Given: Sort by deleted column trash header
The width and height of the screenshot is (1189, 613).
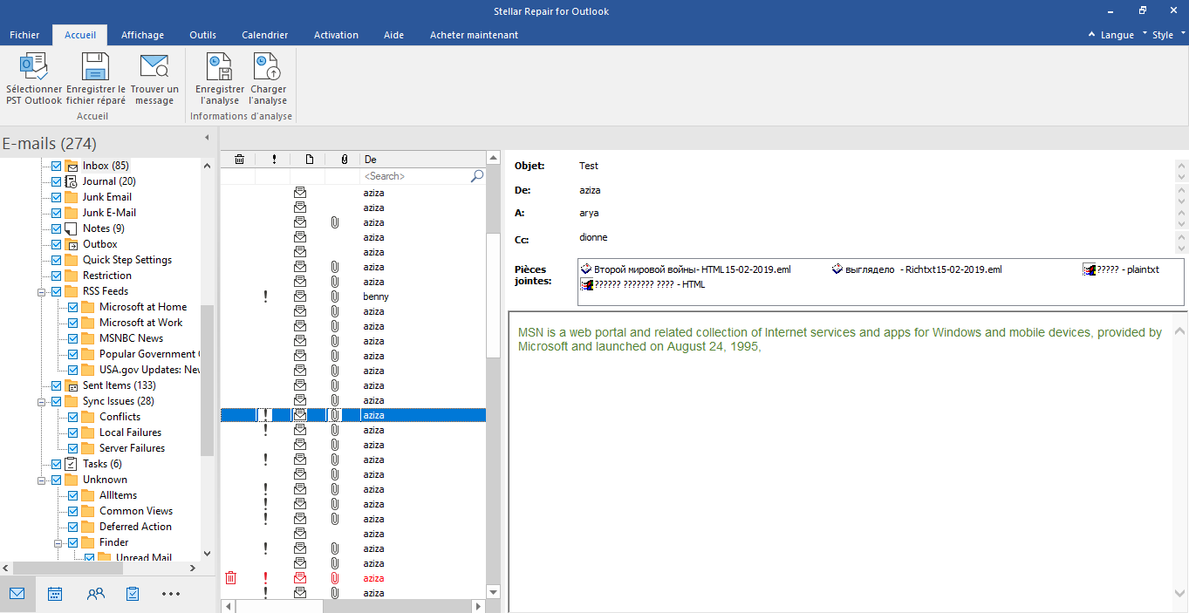Looking at the screenshot, I should [x=238, y=160].
